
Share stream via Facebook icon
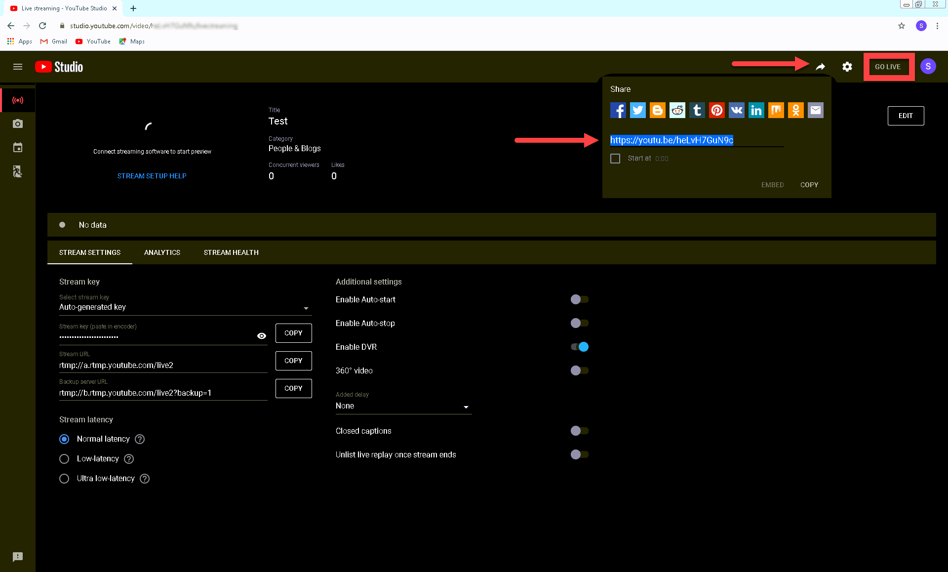click(618, 110)
